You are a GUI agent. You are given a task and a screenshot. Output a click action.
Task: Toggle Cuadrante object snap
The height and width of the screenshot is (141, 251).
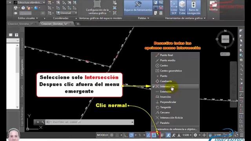tap(175, 81)
